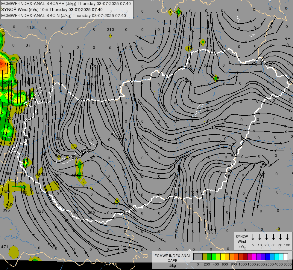The image size is (293, 270).
Task: Click the map value 498 in the southwest
Action: click(x=40, y=211)
